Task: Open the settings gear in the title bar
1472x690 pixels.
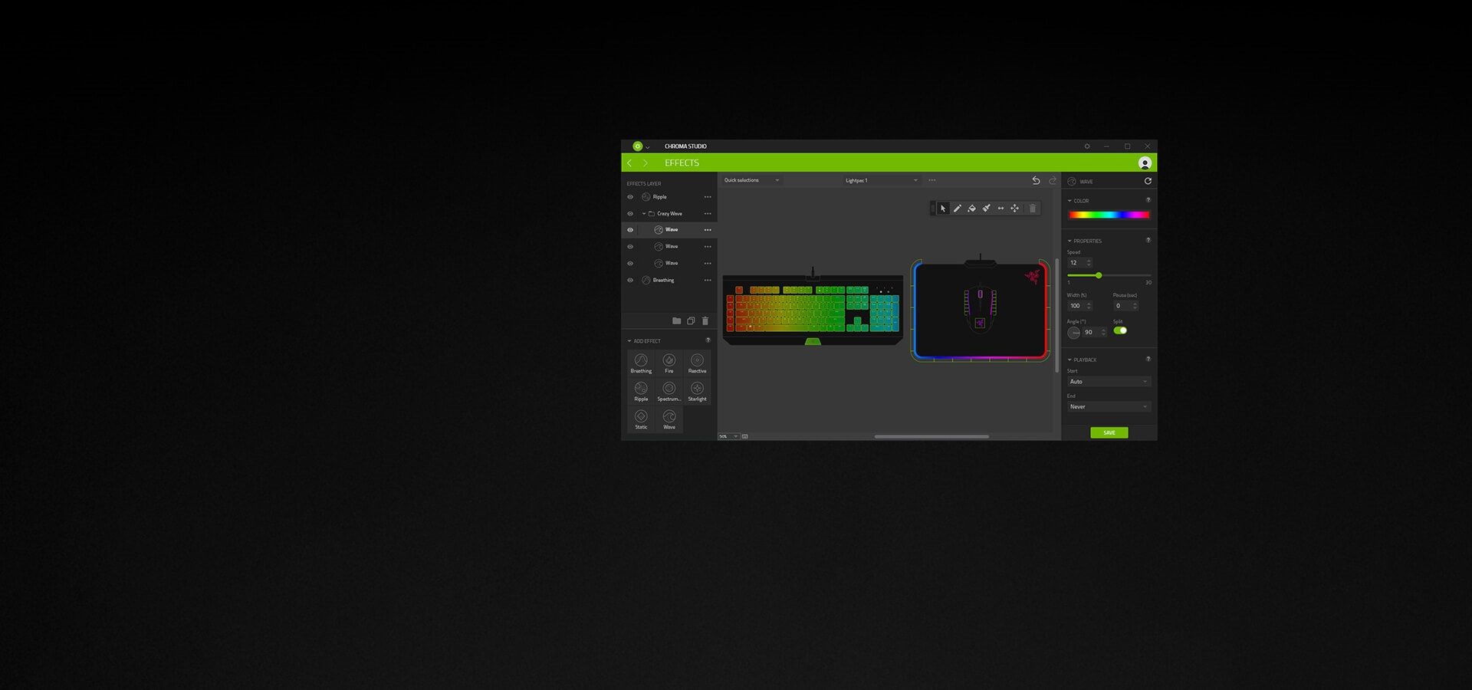Action: (1086, 146)
